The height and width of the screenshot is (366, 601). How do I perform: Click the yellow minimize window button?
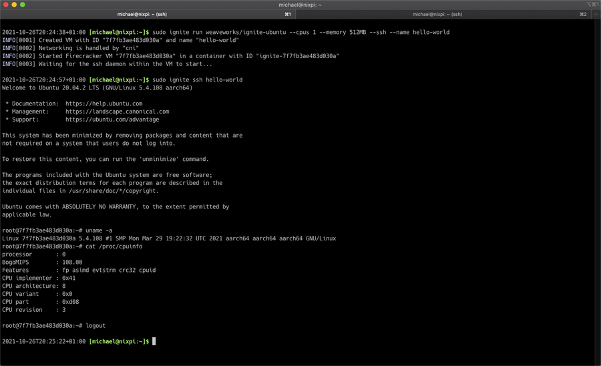click(x=14, y=5)
